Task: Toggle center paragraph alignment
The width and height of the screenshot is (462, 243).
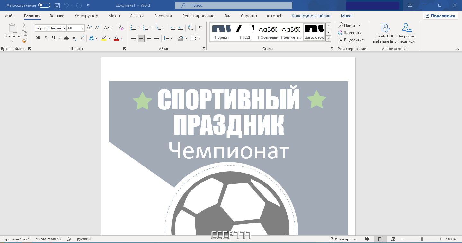Action: [141, 38]
